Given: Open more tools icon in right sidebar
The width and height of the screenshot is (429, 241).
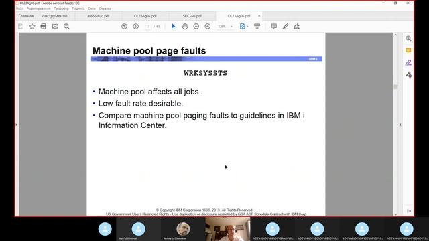Looking at the screenshot, I should click(408, 74).
